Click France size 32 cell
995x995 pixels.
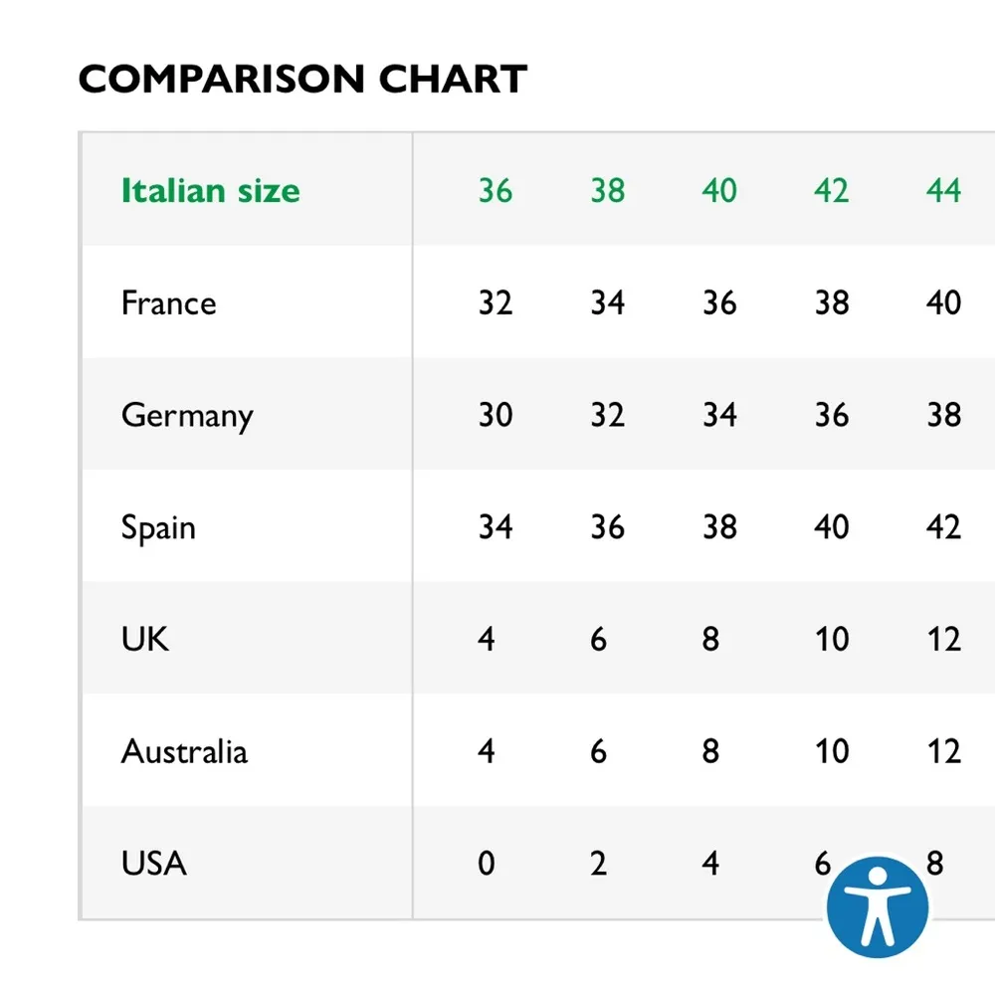click(x=496, y=302)
